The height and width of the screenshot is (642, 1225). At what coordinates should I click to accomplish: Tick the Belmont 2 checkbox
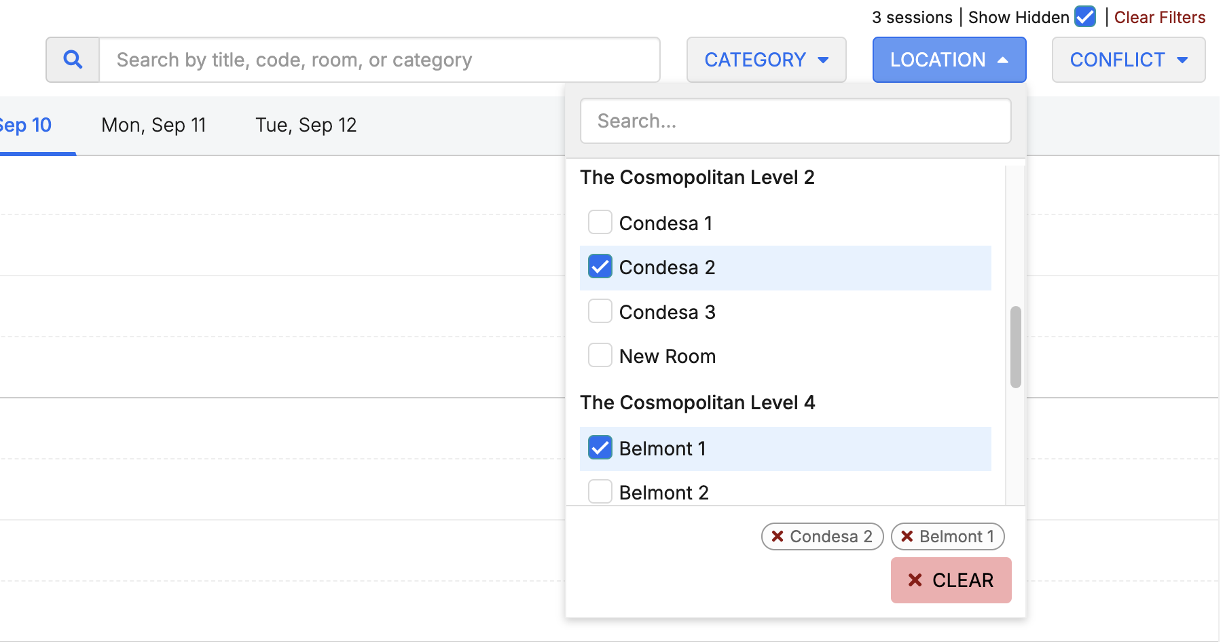600,491
